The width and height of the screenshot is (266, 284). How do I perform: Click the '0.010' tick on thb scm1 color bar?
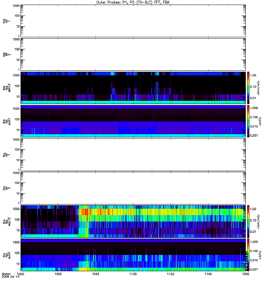(x=254, y=126)
